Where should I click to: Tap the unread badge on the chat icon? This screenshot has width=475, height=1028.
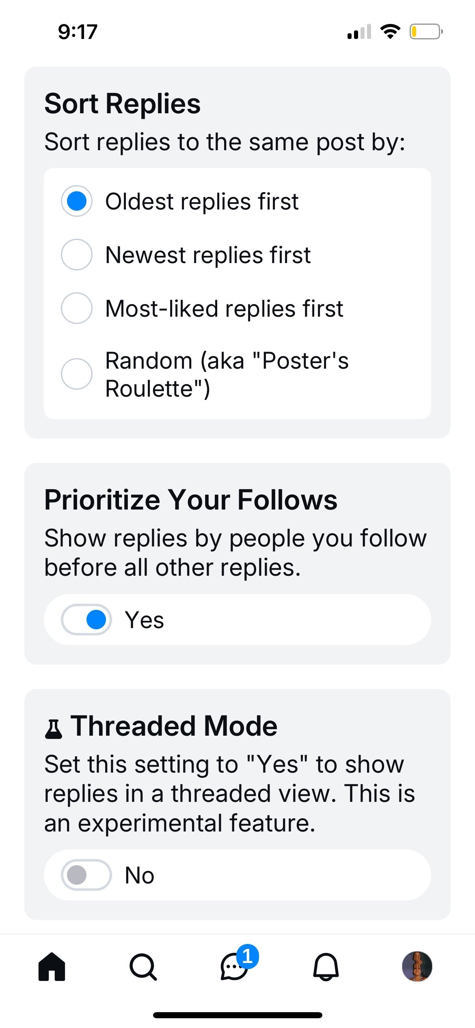[x=247, y=957]
